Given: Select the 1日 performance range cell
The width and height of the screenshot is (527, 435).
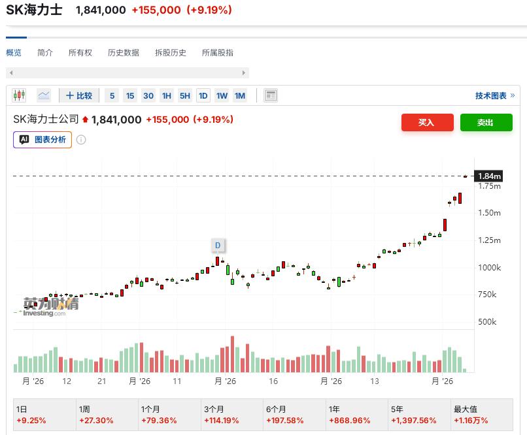Looking at the screenshot, I should point(44,415).
